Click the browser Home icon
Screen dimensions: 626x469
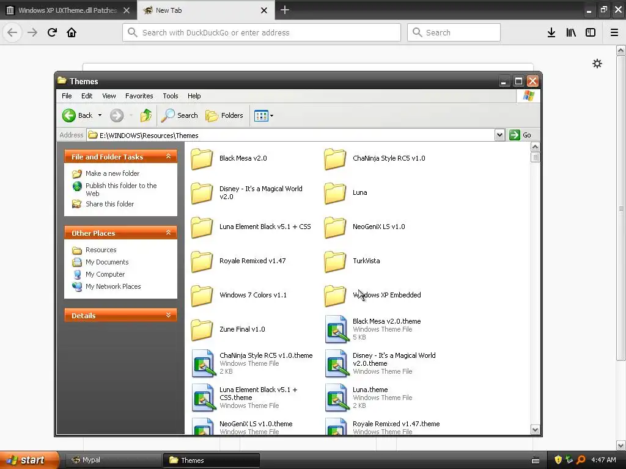pyautogui.click(x=72, y=32)
